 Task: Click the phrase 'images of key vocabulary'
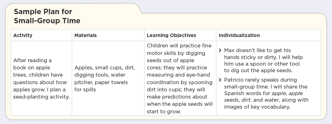[257, 107]
